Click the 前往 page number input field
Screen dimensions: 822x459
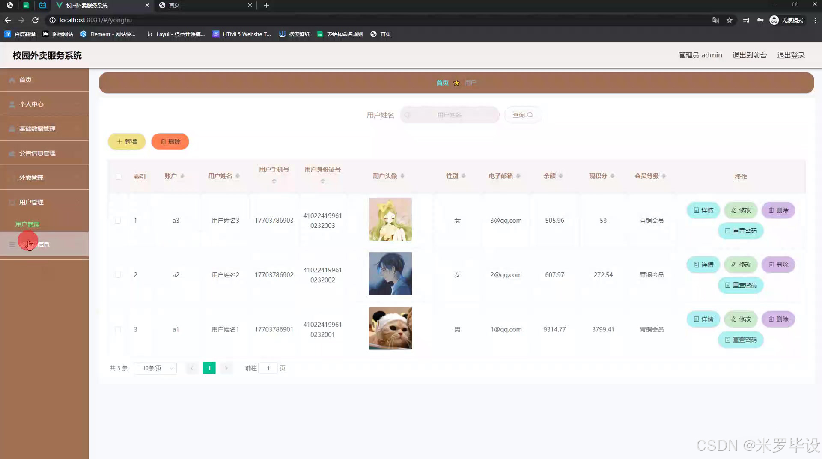coord(268,368)
